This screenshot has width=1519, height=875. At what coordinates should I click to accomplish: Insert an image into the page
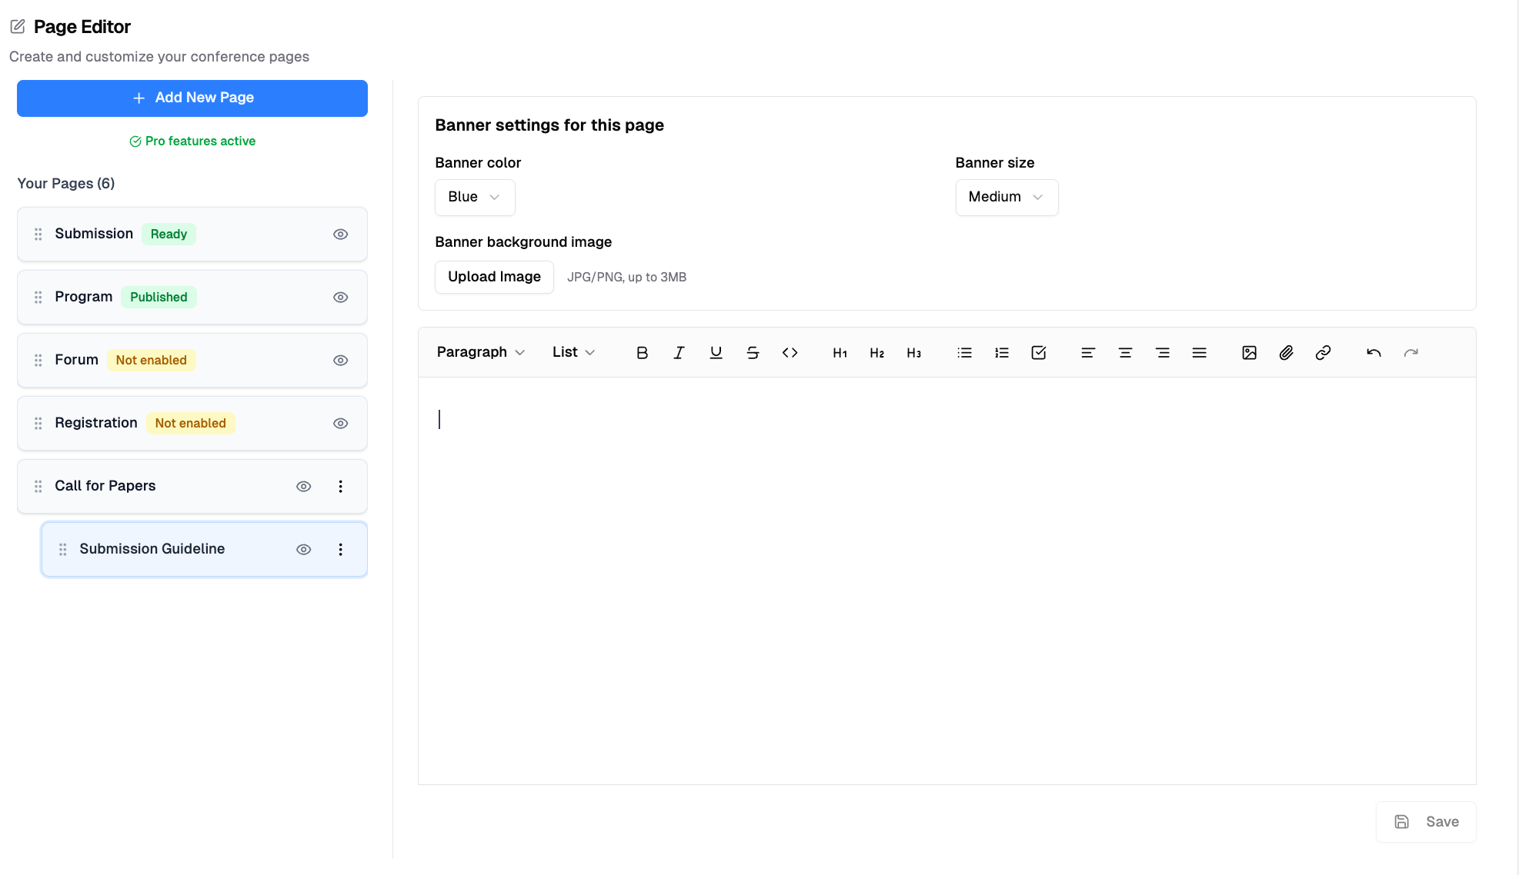click(1249, 353)
